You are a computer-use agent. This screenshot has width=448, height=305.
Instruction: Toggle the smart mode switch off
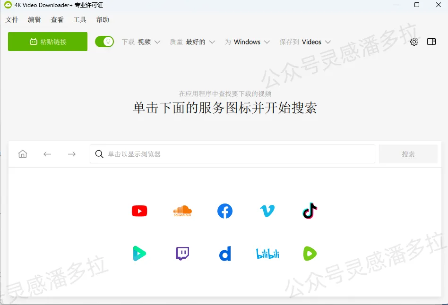pyautogui.click(x=104, y=42)
